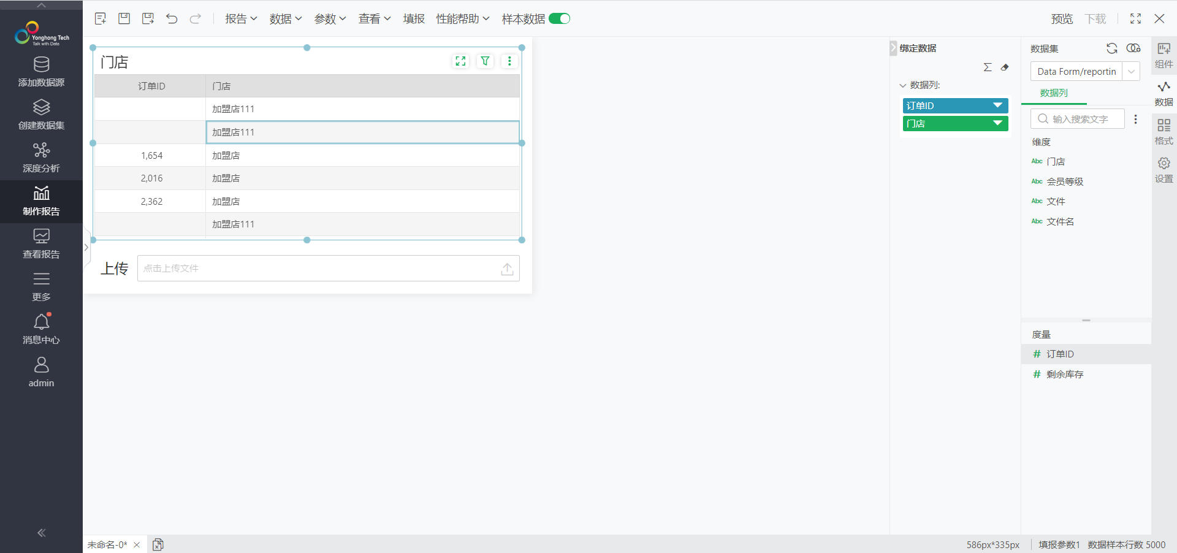
Task: Open the 报告 menu
Action: point(240,19)
